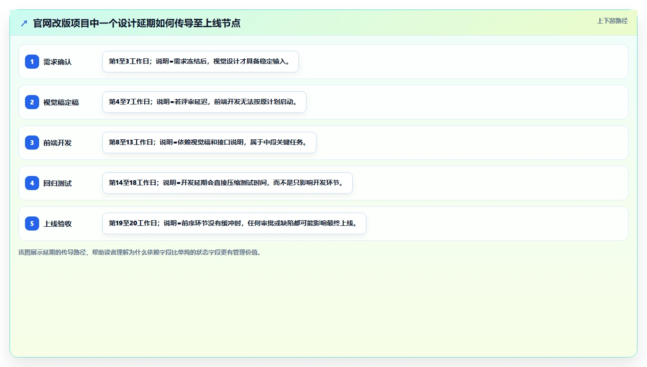Click the title 官网改版项目中一个设计延期如何传导至上线节点
The width and height of the screenshot is (647, 367).
click(137, 23)
